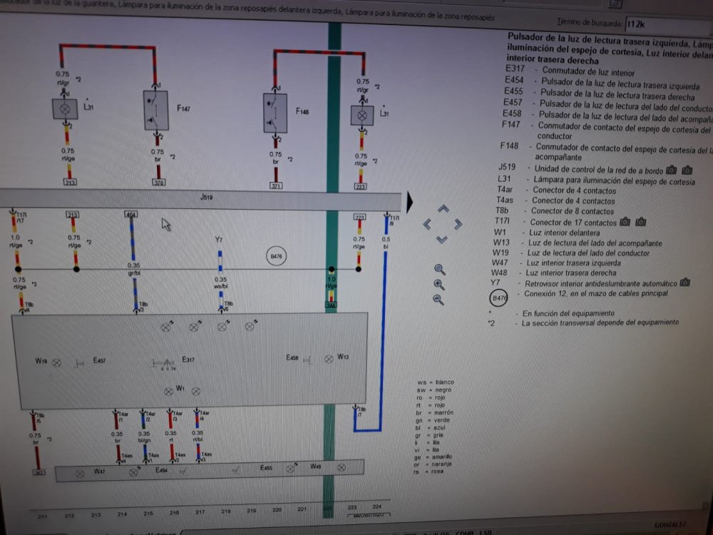Click the J519 label on the gray bar

click(207, 197)
